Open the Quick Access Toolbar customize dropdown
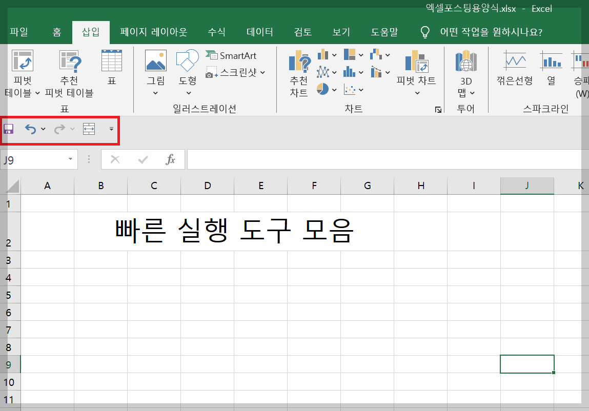The image size is (589, 411). point(111,130)
